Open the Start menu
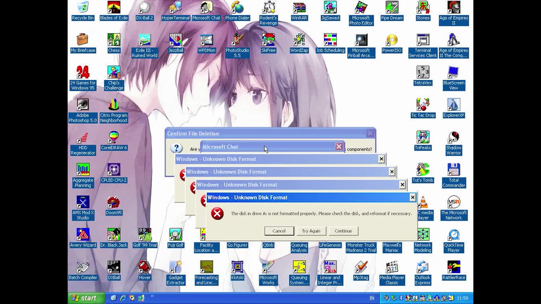Image resolution: width=541 pixels, height=304 pixels. pyautogui.click(x=86, y=298)
